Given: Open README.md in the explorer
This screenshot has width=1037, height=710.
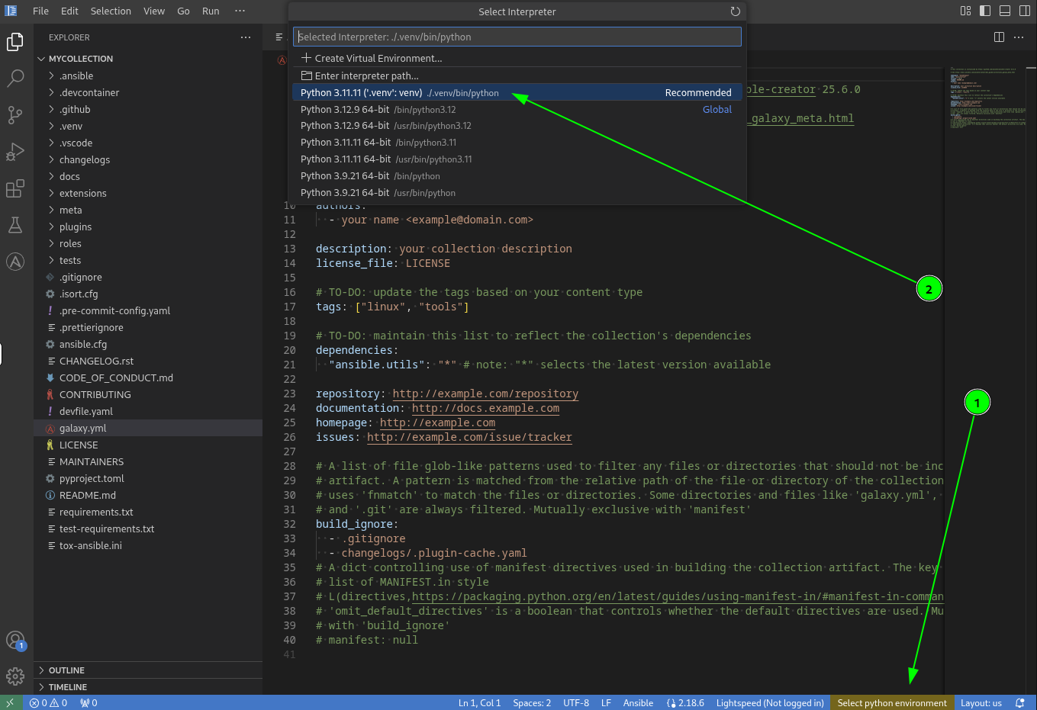Looking at the screenshot, I should coord(148,495).
